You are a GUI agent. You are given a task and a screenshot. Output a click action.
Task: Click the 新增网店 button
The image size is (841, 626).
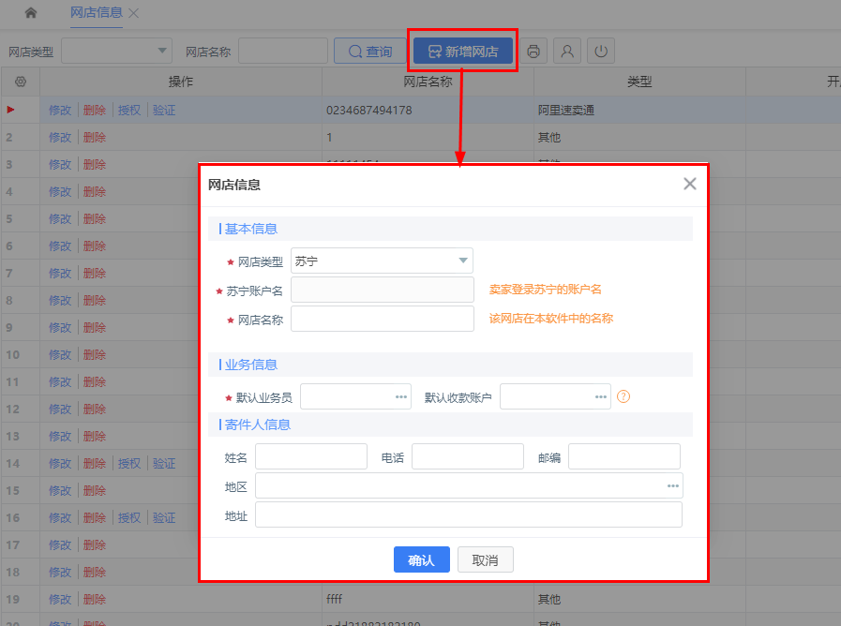point(463,51)
